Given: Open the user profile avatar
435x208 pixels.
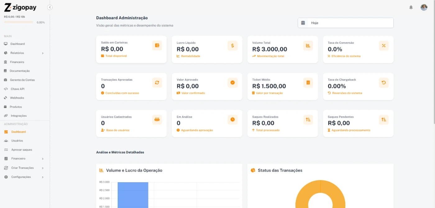Looking at the screenshot, I should pyautogui.click(x=424, y=7).
